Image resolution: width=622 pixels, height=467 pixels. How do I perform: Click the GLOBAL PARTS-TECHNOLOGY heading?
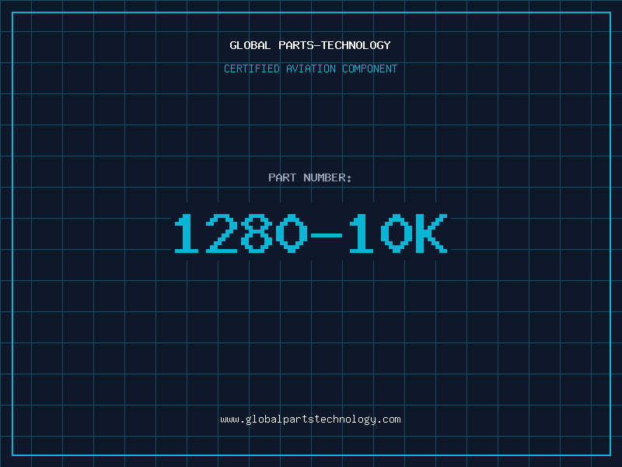(310, 45)
